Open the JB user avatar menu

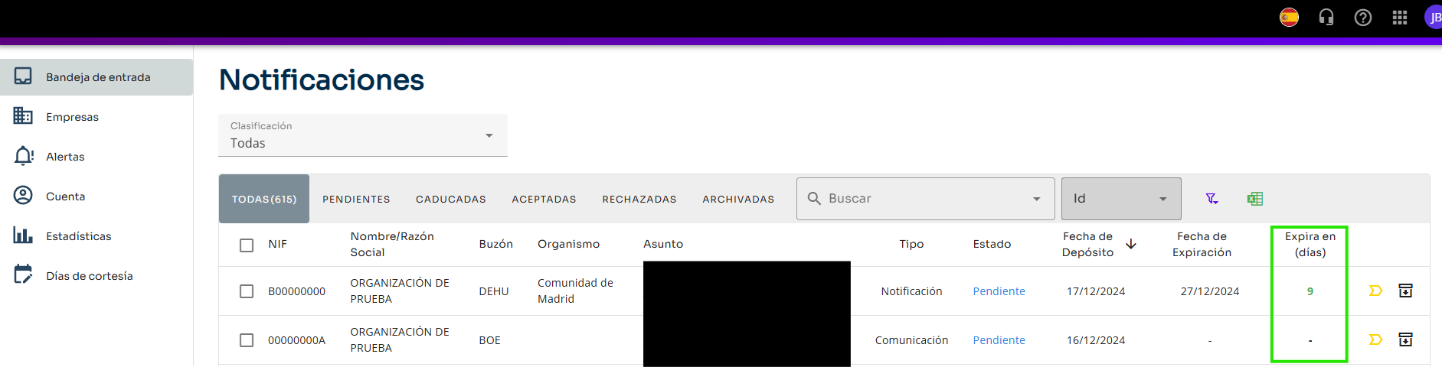pyautogui.click(x=1434, y=17)
